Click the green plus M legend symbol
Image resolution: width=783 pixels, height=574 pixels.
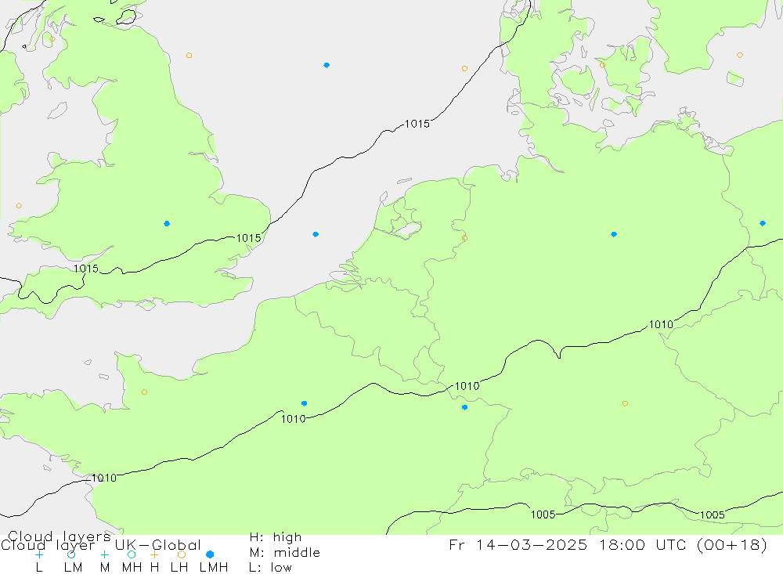pos(104,554)
